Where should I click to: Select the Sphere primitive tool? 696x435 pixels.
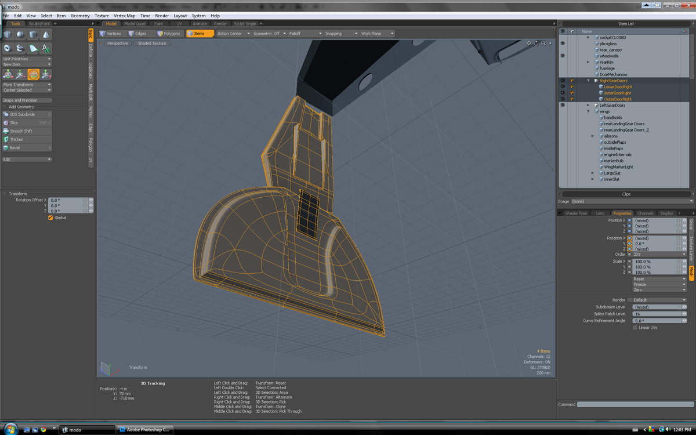point(20,35)
